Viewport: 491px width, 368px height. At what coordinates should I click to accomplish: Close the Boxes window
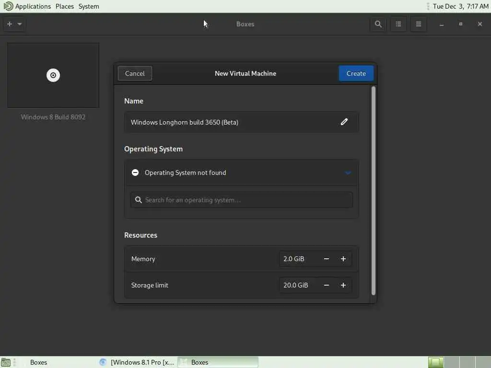pos(479,24)
